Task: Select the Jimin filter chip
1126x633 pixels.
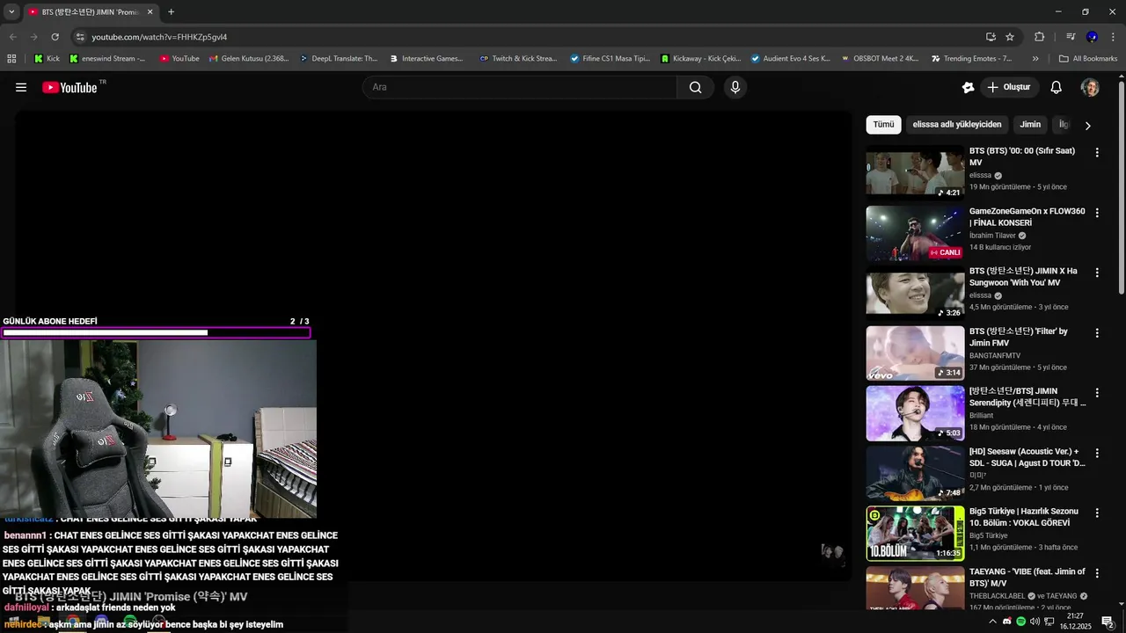Action: pos(1030,125)
